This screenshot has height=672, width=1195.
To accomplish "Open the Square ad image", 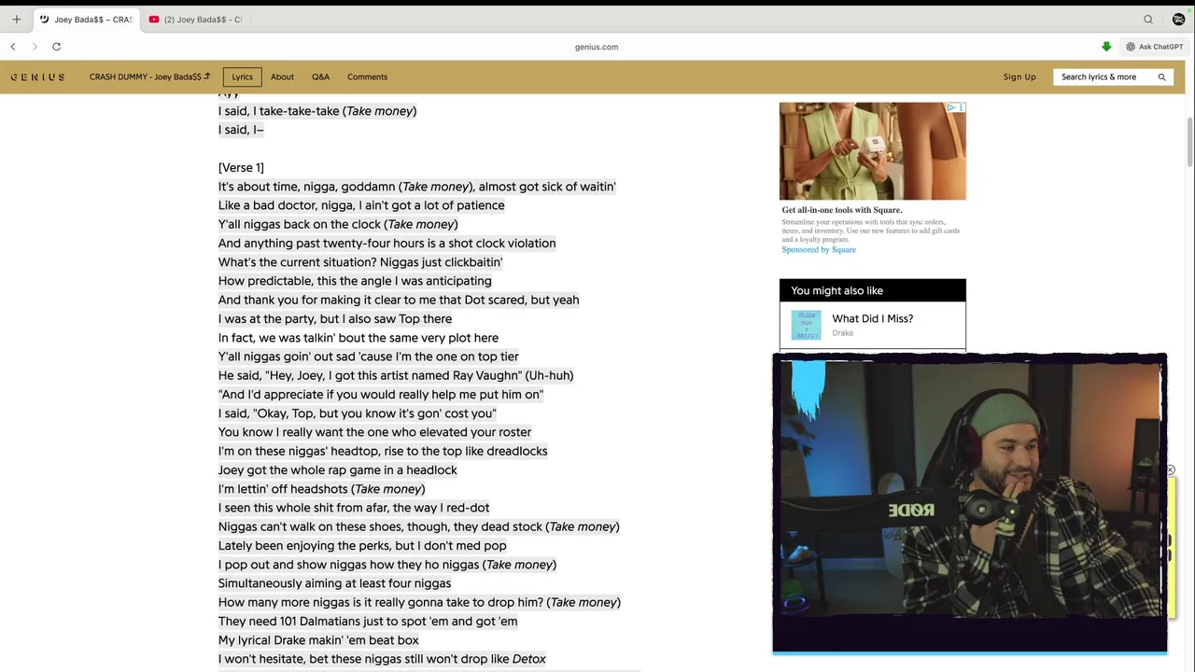I will tap(872, 151).
